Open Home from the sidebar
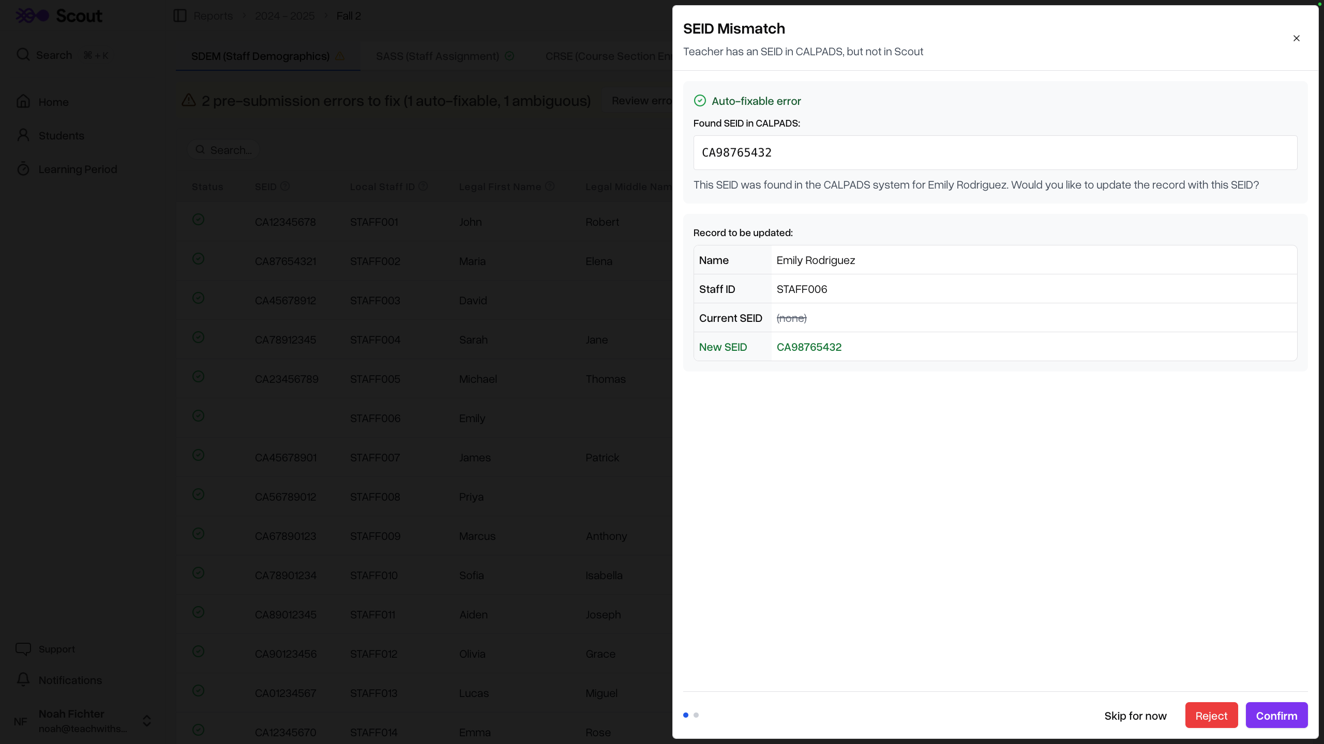Screen dimensions: 1324x744 click(53, 102)
